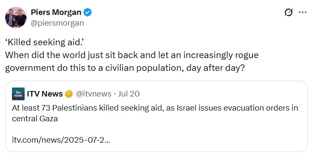Click Piers Morgan's blue verified badge
The image size is (313, 158).
87,12
